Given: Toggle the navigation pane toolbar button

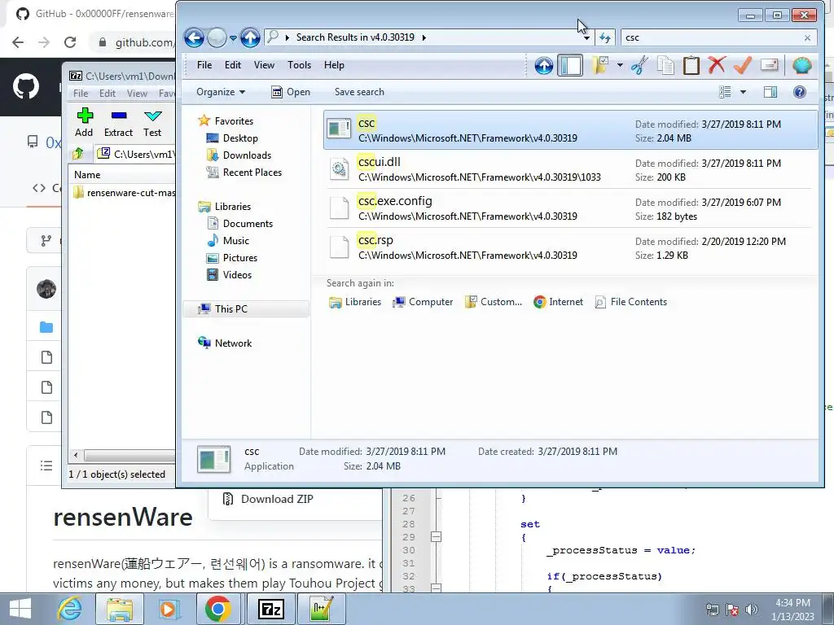Looking at the screenshot, I should pos(569,65).
